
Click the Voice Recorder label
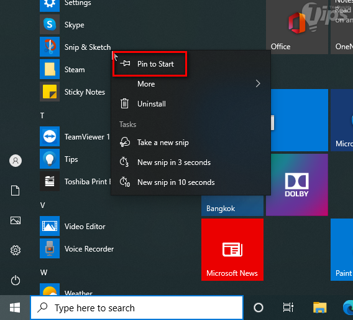(89, 249)
